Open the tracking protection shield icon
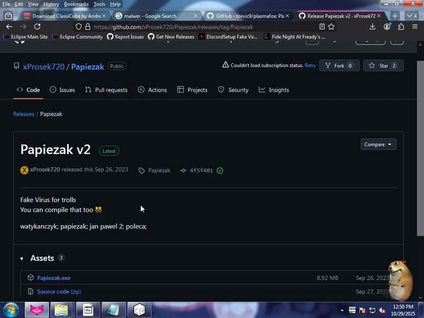The width and height of the screenshot is (424, 318). (78, 26)
